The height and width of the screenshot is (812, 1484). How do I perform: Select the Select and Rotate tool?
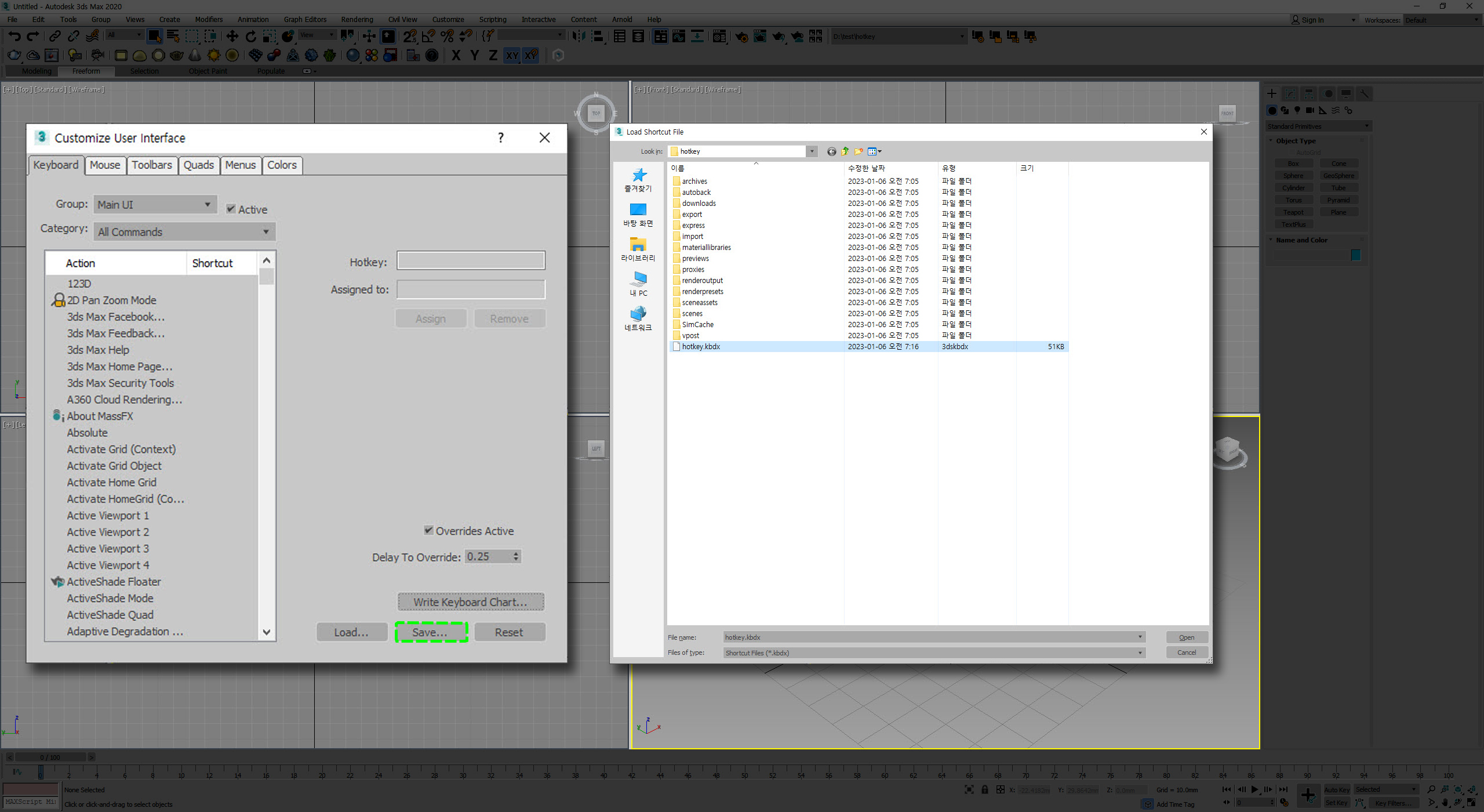coord(250,37)
